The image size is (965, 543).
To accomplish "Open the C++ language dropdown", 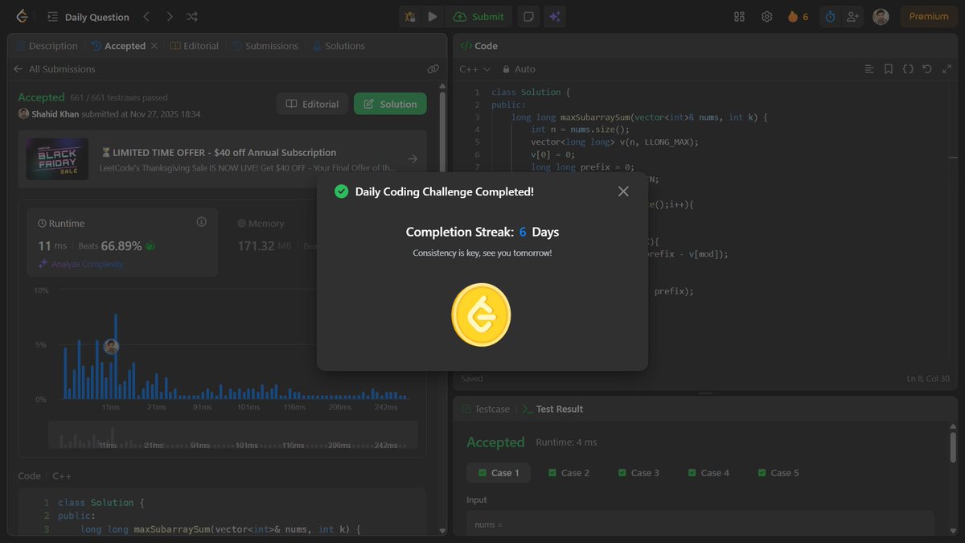I will pyautogui.click(x=474, y=69).
